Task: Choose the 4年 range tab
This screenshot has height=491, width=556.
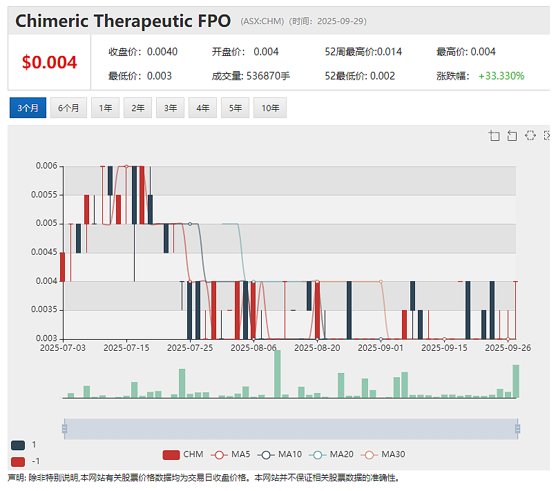Action: click(202, 108)
